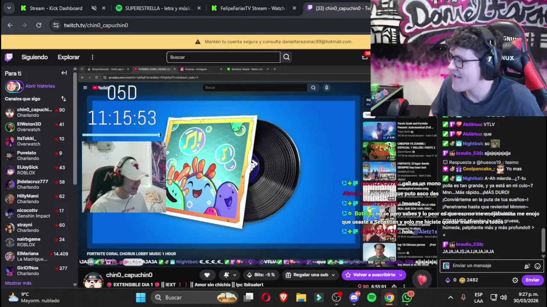Open the Windows Start menu
The image size is (547, 307).
coord(141,297)
